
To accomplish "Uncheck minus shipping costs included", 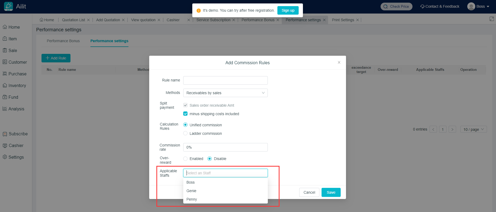I will click(185, 114).
